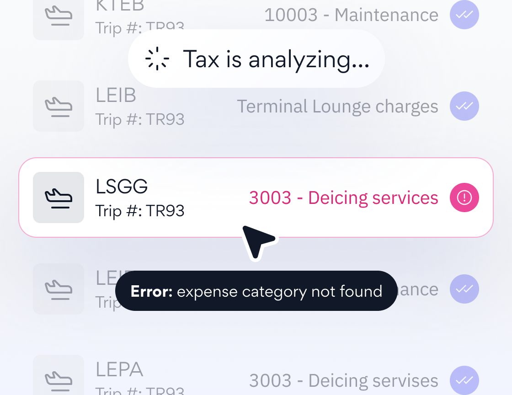The image size is (512, 395).
Task: Click Terminal Lounge charges text
Action: [338, 106]
